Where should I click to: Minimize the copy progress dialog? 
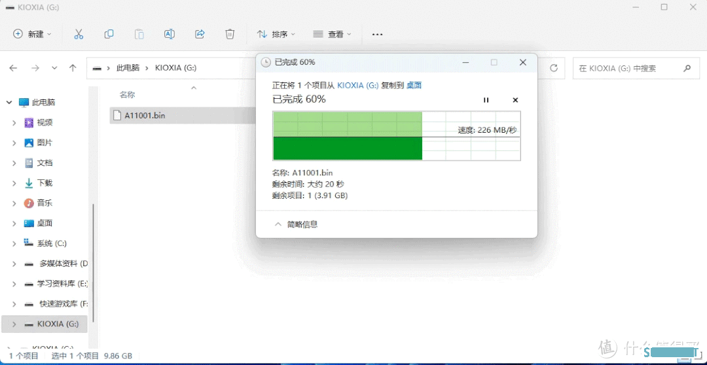pyautogui.click(x=466, y=62)
